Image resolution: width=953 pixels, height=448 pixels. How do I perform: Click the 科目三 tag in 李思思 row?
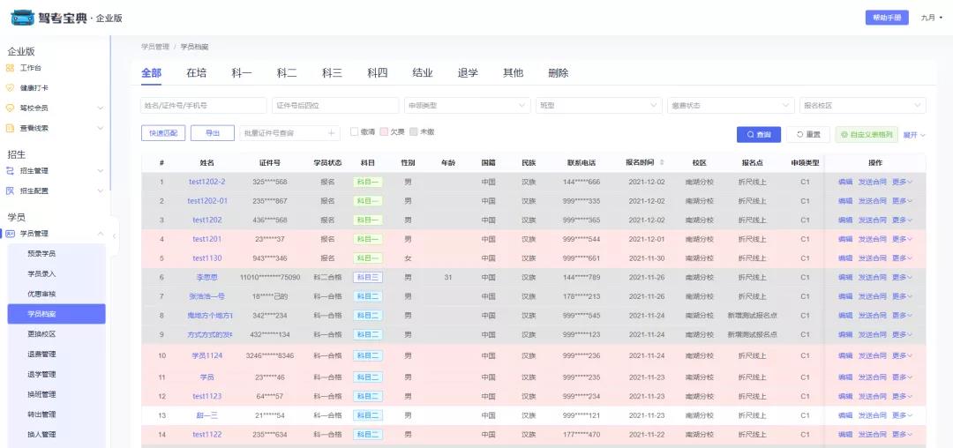[x=368, y=278]
